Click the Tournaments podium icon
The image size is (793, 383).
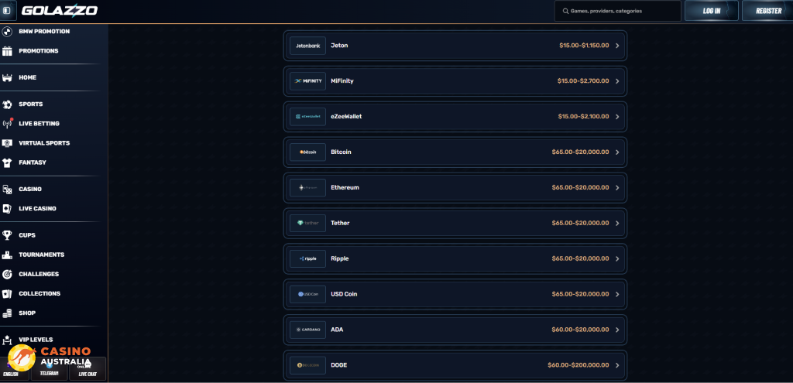(x=7, y=255)
